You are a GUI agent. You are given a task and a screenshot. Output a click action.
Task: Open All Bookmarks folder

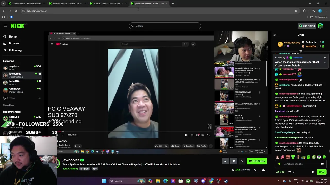319,17
